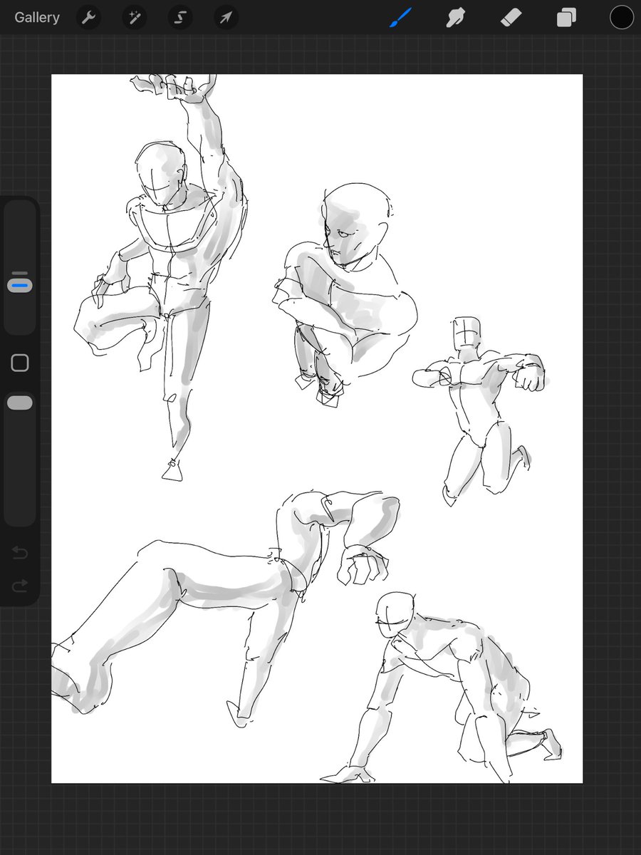641x855 pixels.
Task: Tap the square Modify button in sidebar
Action: (x=20, y=363)
